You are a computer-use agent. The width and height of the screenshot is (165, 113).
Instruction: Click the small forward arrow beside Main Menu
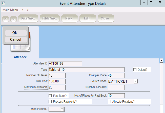[x=28, y=10]
